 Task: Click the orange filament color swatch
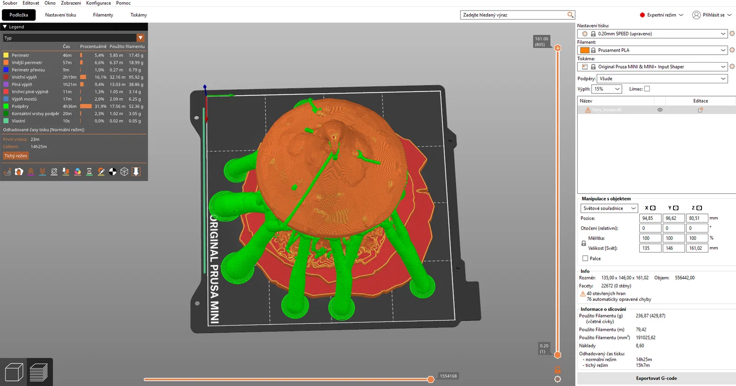[585, 50]
